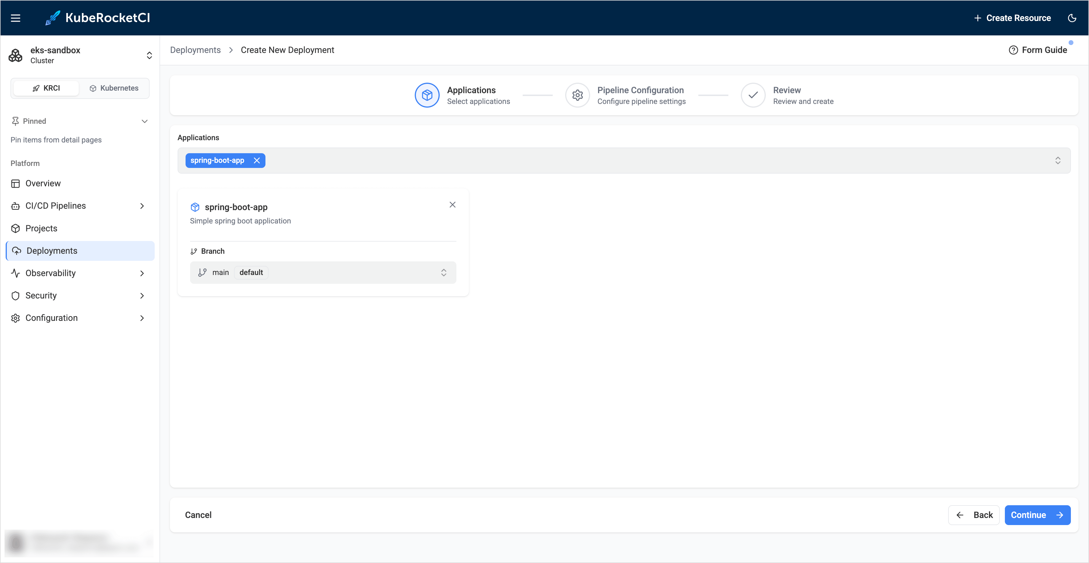Select the Pipeline Configuration gear step icon
1089x563 pixels.
pos(577,95)
